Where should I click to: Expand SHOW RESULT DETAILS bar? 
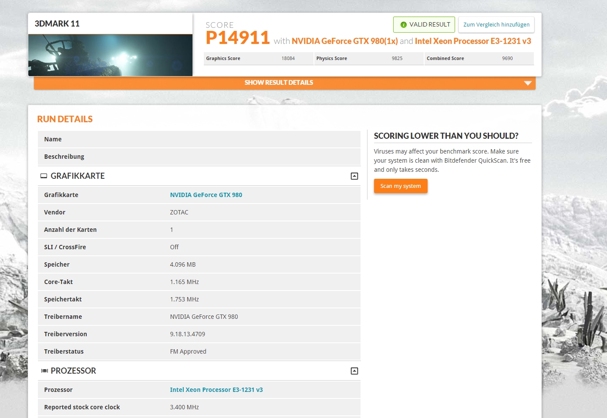[x=285, y=83]
